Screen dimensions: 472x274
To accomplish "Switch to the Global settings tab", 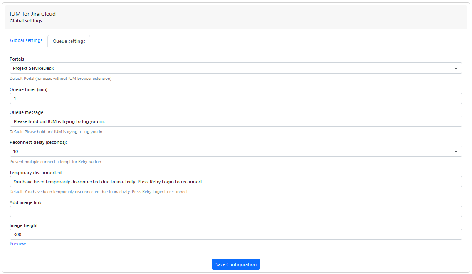I will click(x=26, y=41).
